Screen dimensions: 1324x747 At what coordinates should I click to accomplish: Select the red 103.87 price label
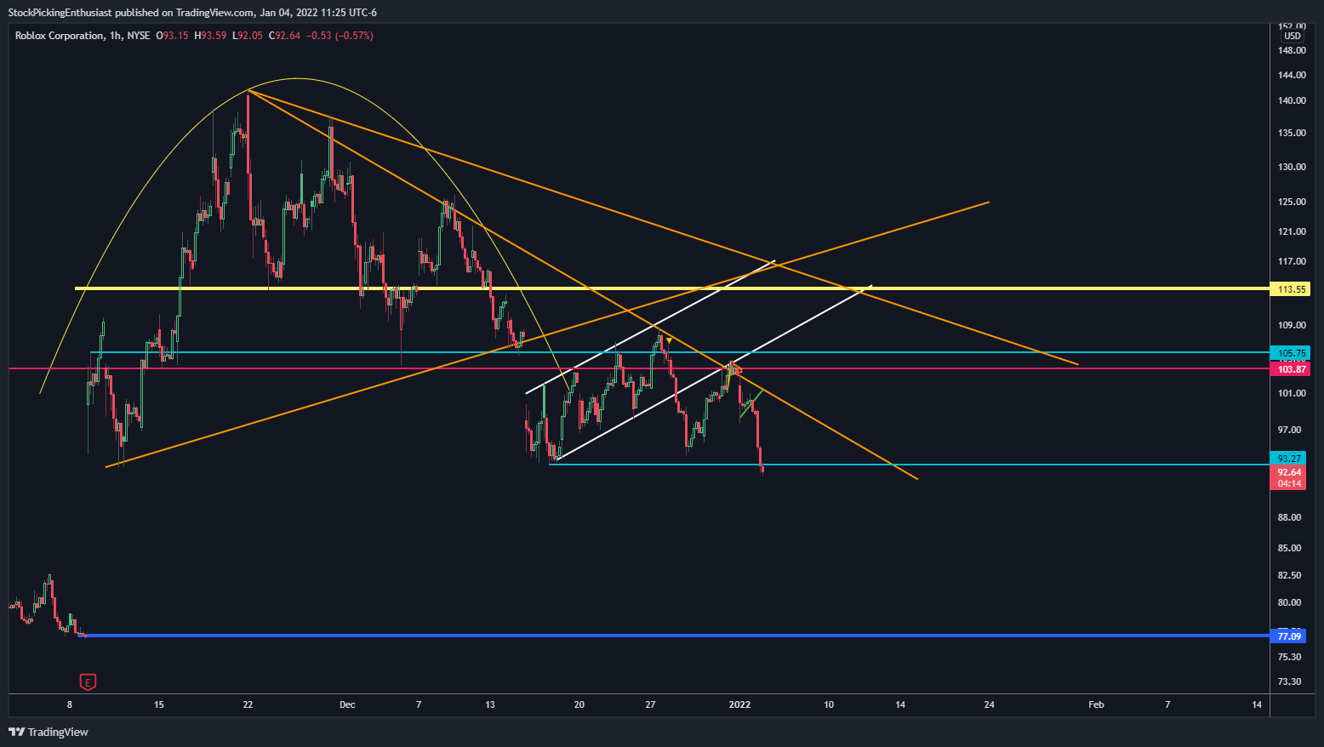pos(1291,369)
